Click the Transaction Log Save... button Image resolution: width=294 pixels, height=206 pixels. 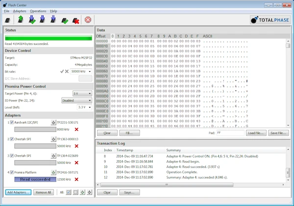[x=129, y=192]
